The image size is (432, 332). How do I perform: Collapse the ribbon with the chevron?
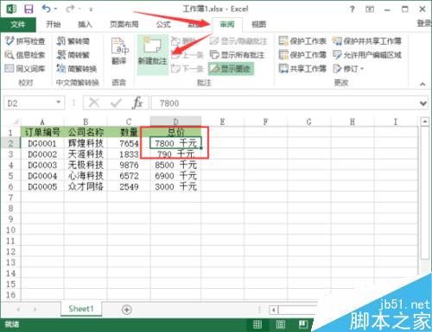click(x=422, y=84)
